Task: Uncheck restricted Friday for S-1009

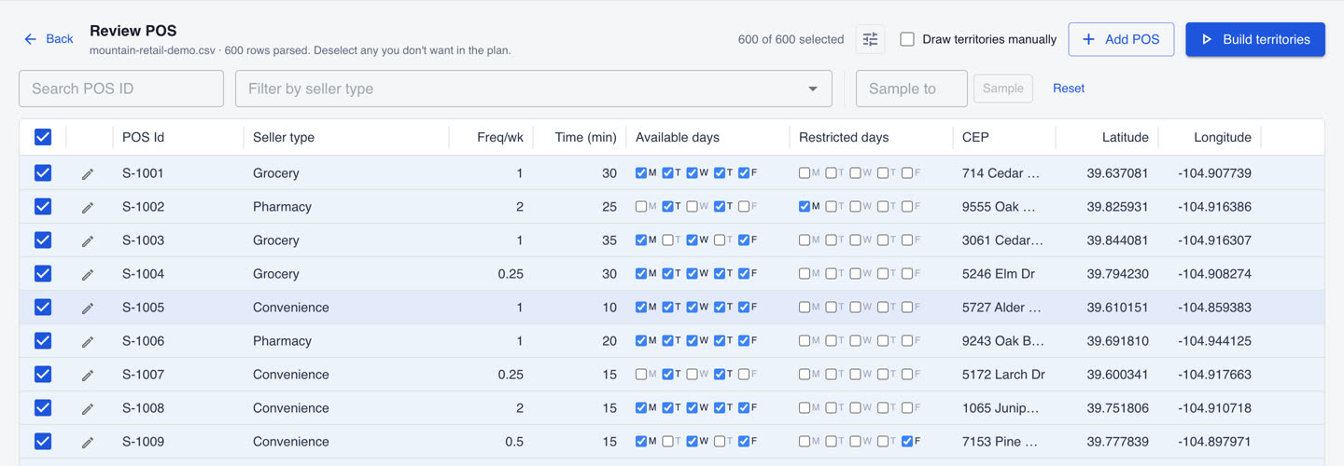Action: tap(907, 442)
